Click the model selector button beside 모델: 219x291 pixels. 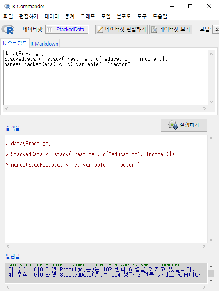pyautogui.click(x=216, y=30)
